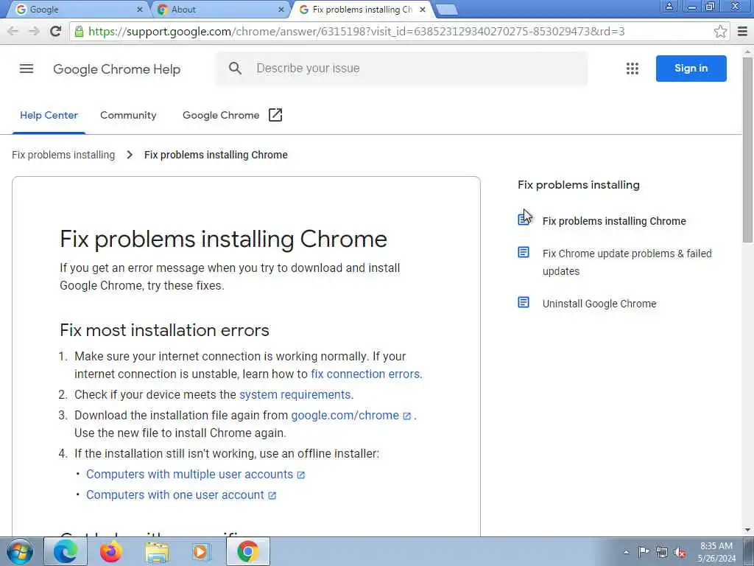
Task: Select the Fix problems installing Chrome tab
Action: 362,10
